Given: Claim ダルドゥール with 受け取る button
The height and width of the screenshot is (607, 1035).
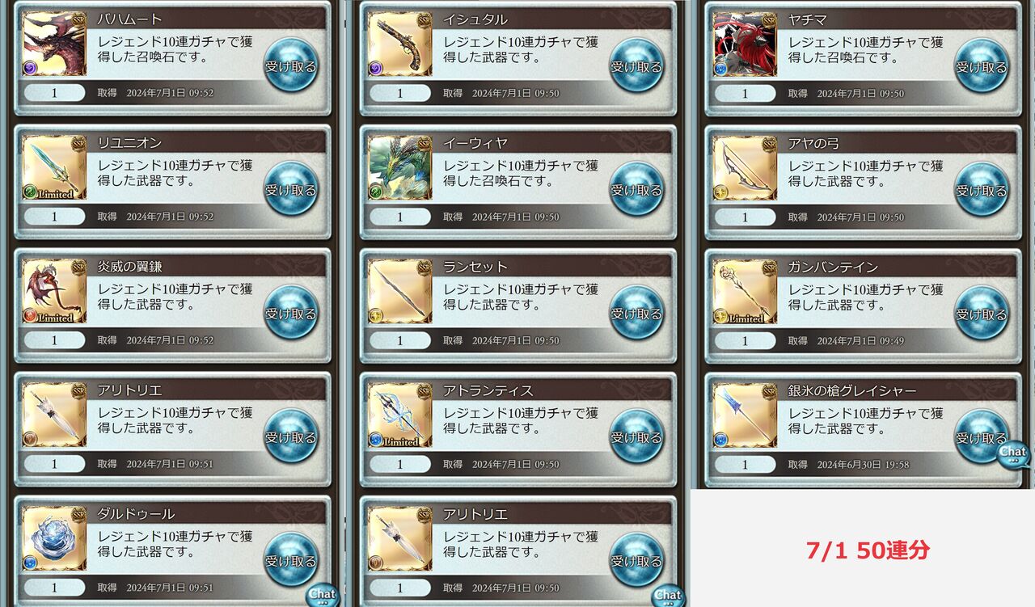Looking at the screenshot, I should (x=291, y=560).
